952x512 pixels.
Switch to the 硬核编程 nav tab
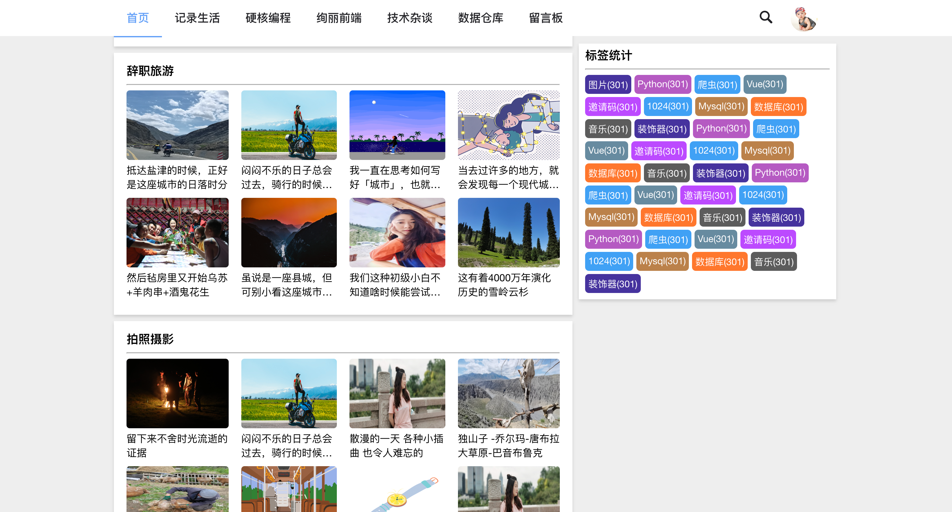pyautogui.click(x=268, y=18)
